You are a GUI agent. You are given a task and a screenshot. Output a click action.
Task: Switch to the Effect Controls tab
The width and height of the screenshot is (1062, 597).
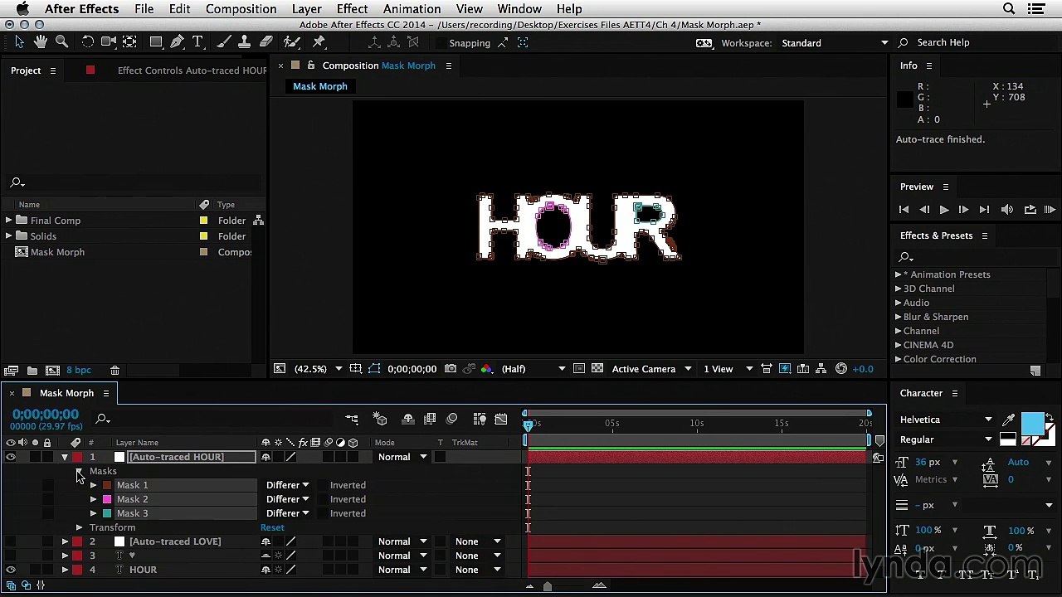coord(192,70)
